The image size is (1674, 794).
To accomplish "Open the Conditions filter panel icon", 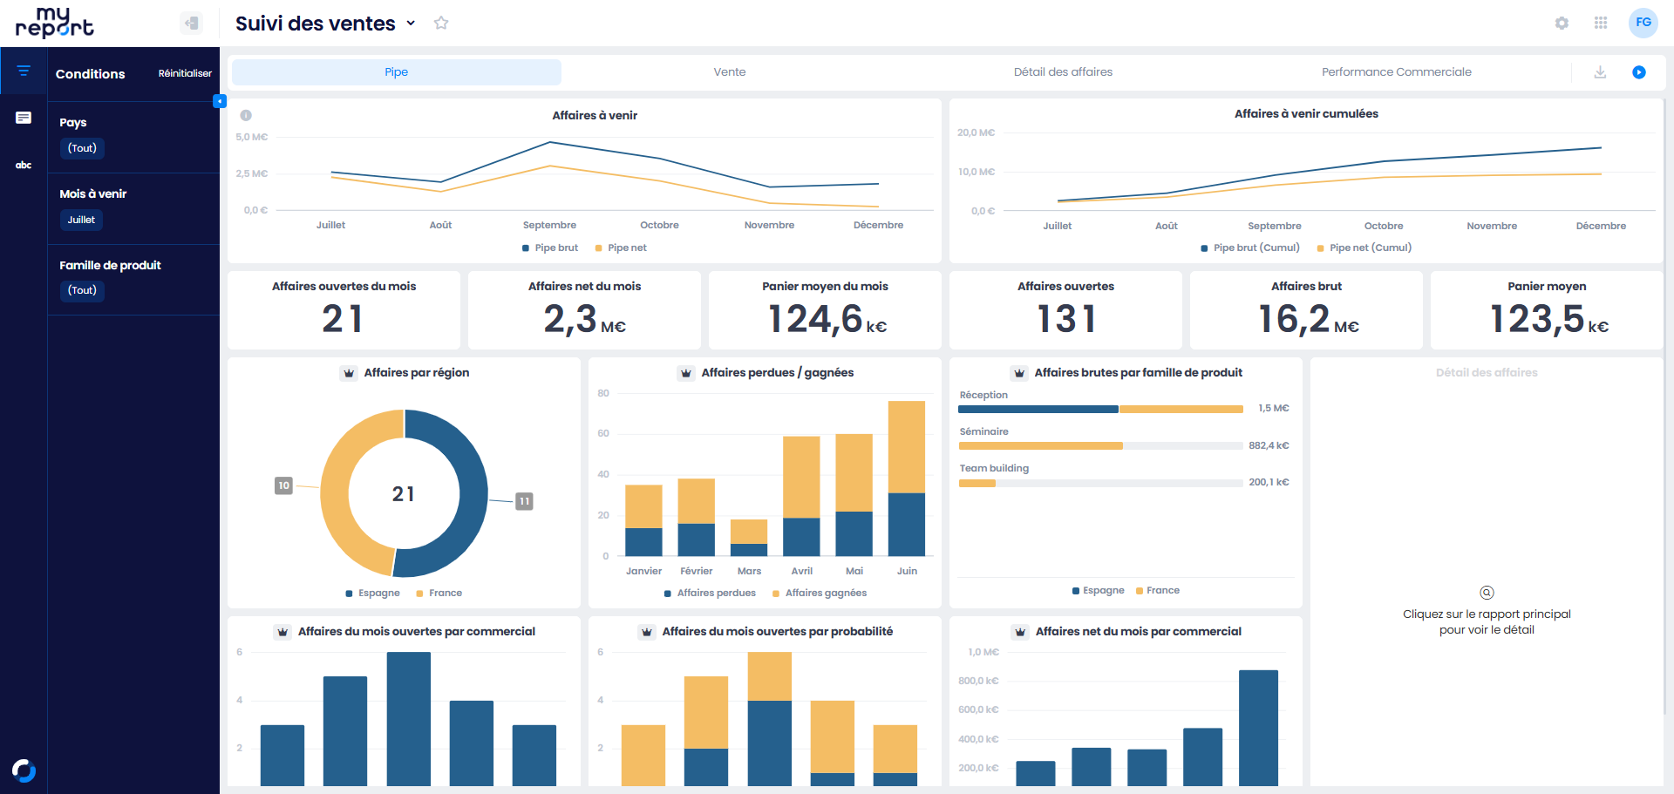I will point(24,71).
